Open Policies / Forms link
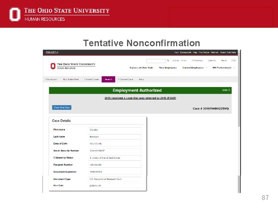278x208 pixels. pyautogui.click(x=179, y=60)
